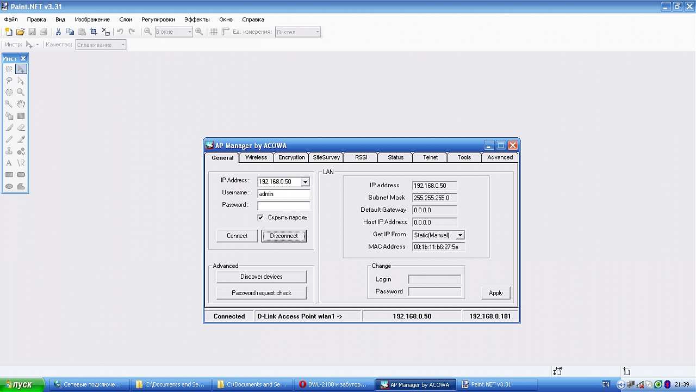This screenshot has width=696, height=392.
Task: Select the Rounded Rectangle tool
Action: (21, 175)
